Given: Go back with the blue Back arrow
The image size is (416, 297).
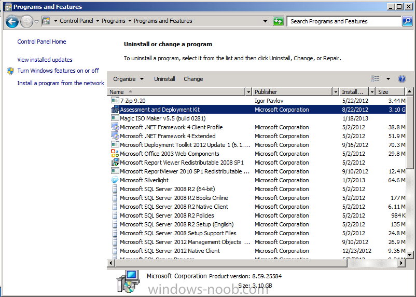Looking at the screenshot, I should coord(12,21).
